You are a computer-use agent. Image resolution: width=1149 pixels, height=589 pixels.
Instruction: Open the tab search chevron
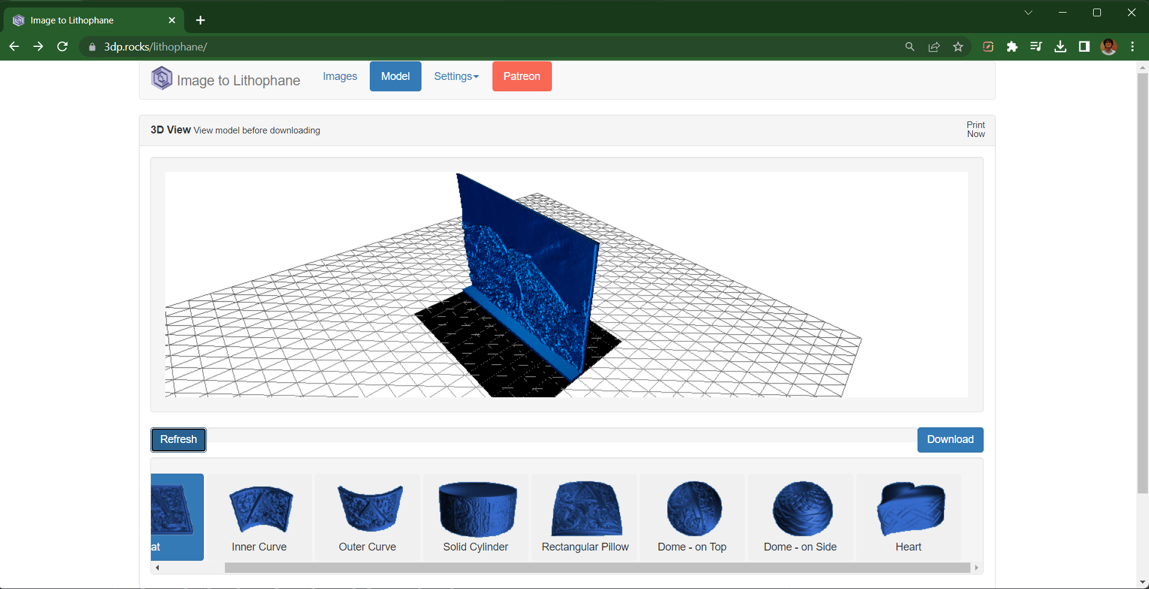tap(1028, 12)
